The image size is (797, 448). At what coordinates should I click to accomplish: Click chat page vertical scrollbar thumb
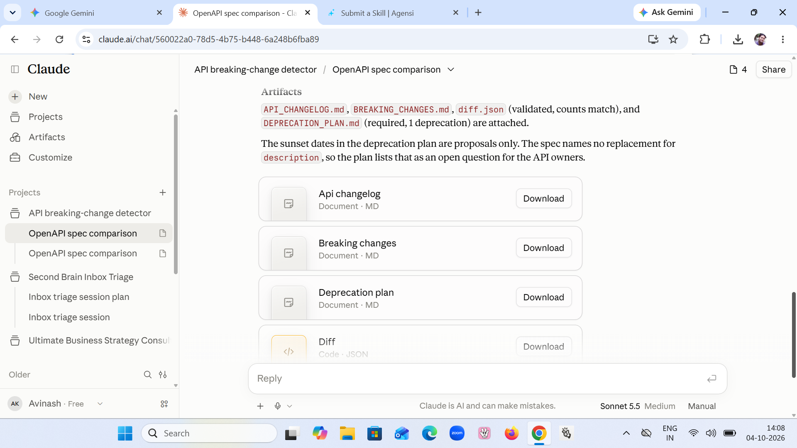794,335
